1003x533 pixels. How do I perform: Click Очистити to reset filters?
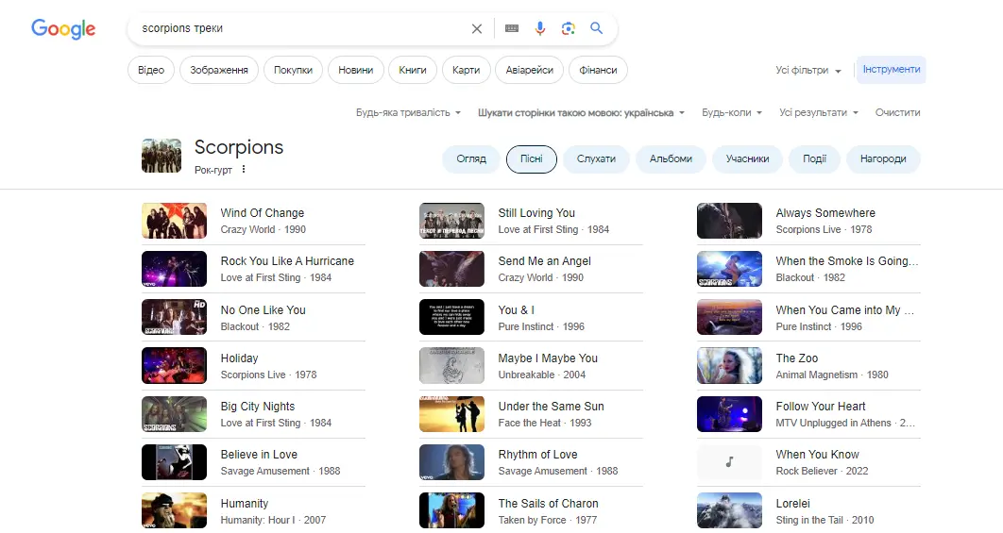[x=897, y=112]
